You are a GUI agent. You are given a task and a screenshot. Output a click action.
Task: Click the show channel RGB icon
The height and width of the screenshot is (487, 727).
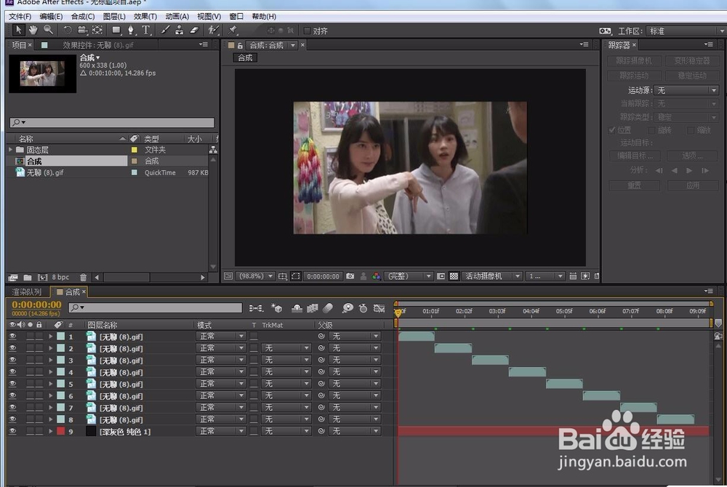(377, 276)
